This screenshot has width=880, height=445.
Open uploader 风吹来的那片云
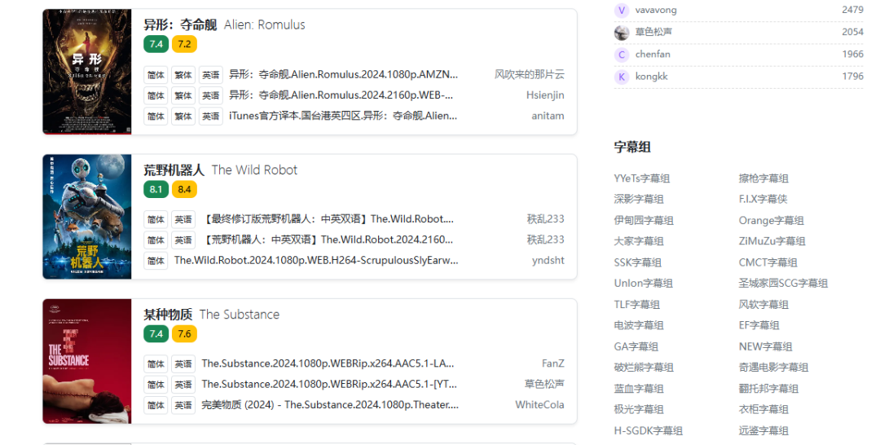(x=530, y=74)
